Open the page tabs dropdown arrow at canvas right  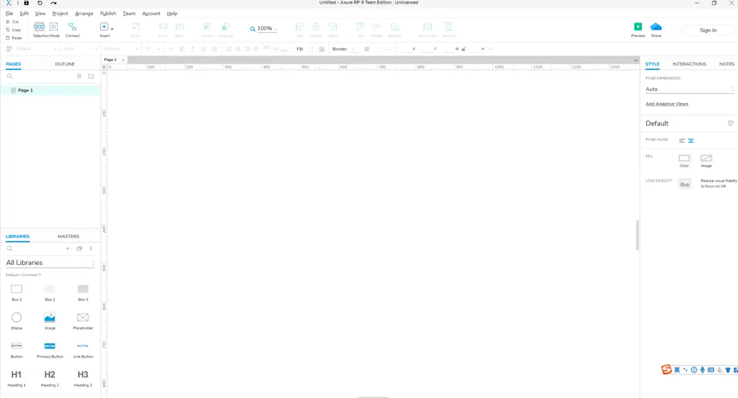(x=636, y=60)
